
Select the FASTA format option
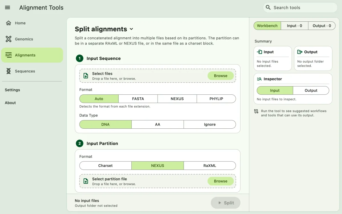(x=138, y=99)
